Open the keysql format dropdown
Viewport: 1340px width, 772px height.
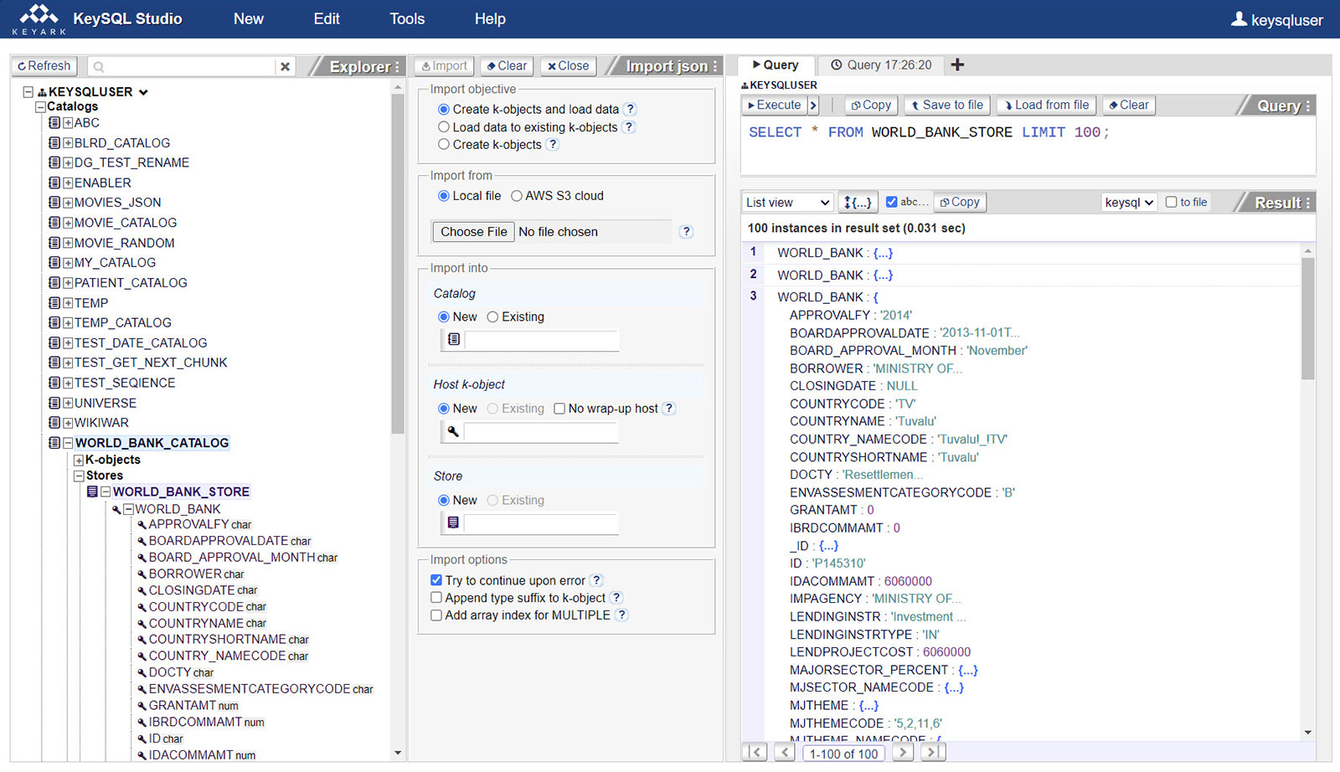click(1129, 203)
